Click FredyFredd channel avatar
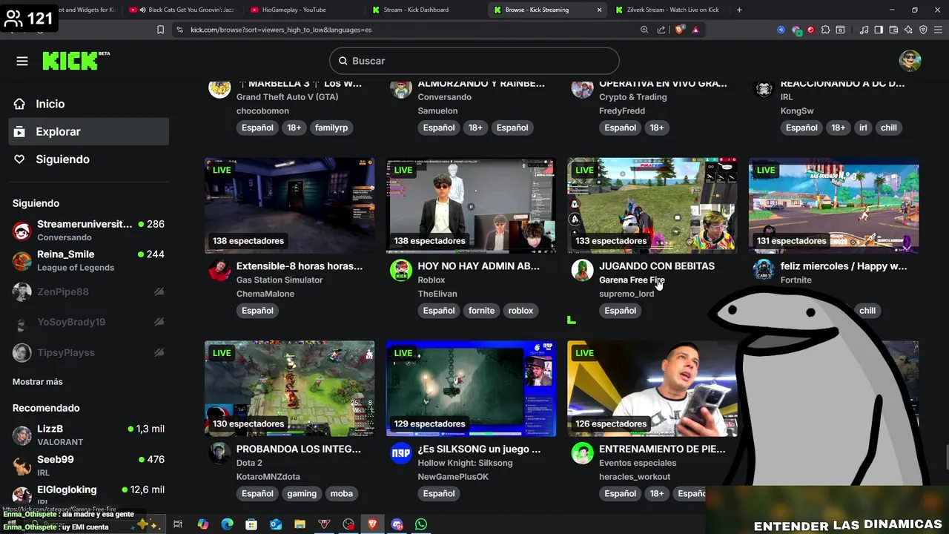Viewport: 949px width, 534px height. click(582, 88)
